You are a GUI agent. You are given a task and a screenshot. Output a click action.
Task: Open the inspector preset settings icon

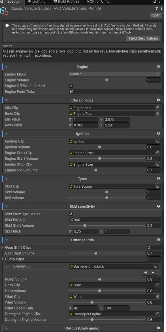[157, 8]
